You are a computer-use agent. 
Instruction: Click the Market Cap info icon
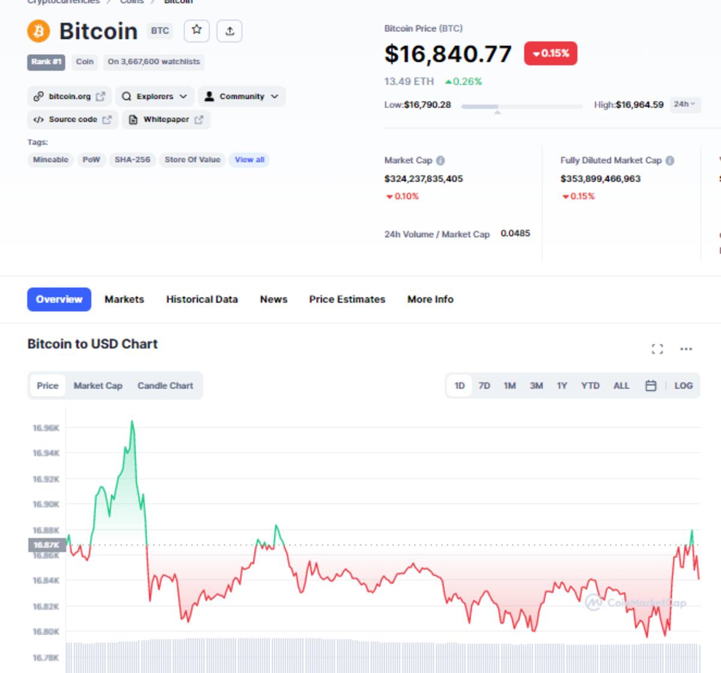(x=440, y=160)
